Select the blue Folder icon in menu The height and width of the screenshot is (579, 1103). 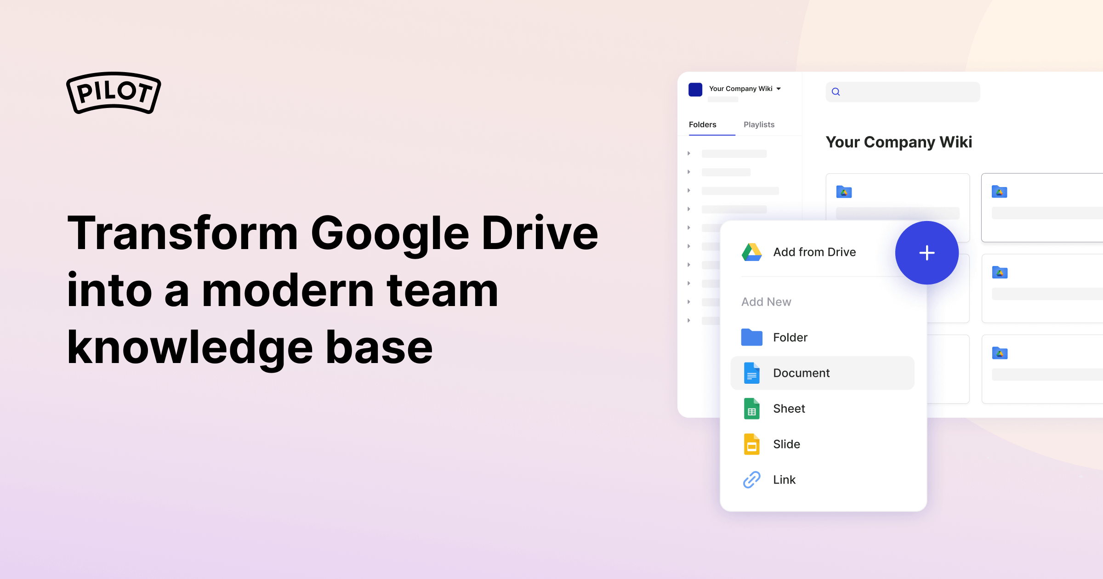point(752,337)
